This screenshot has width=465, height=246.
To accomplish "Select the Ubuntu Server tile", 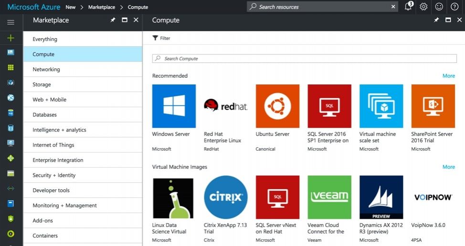I will tap(277, 106).
